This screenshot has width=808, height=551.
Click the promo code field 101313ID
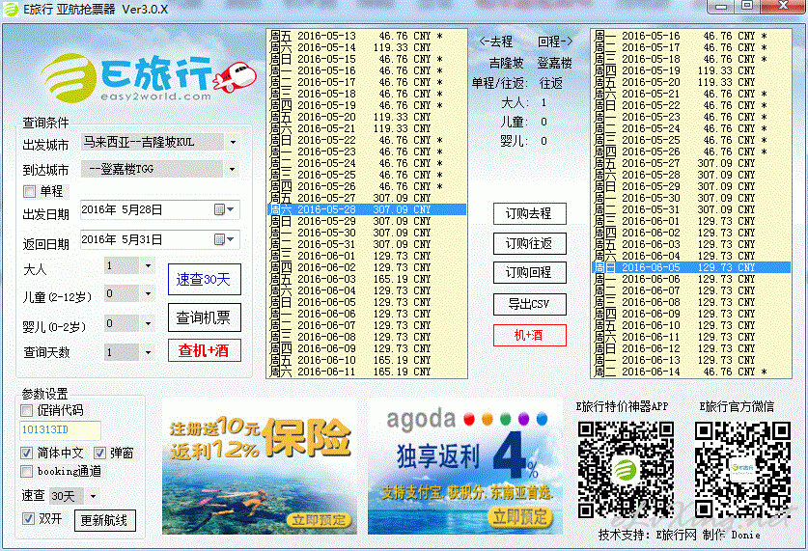[60, 430]
